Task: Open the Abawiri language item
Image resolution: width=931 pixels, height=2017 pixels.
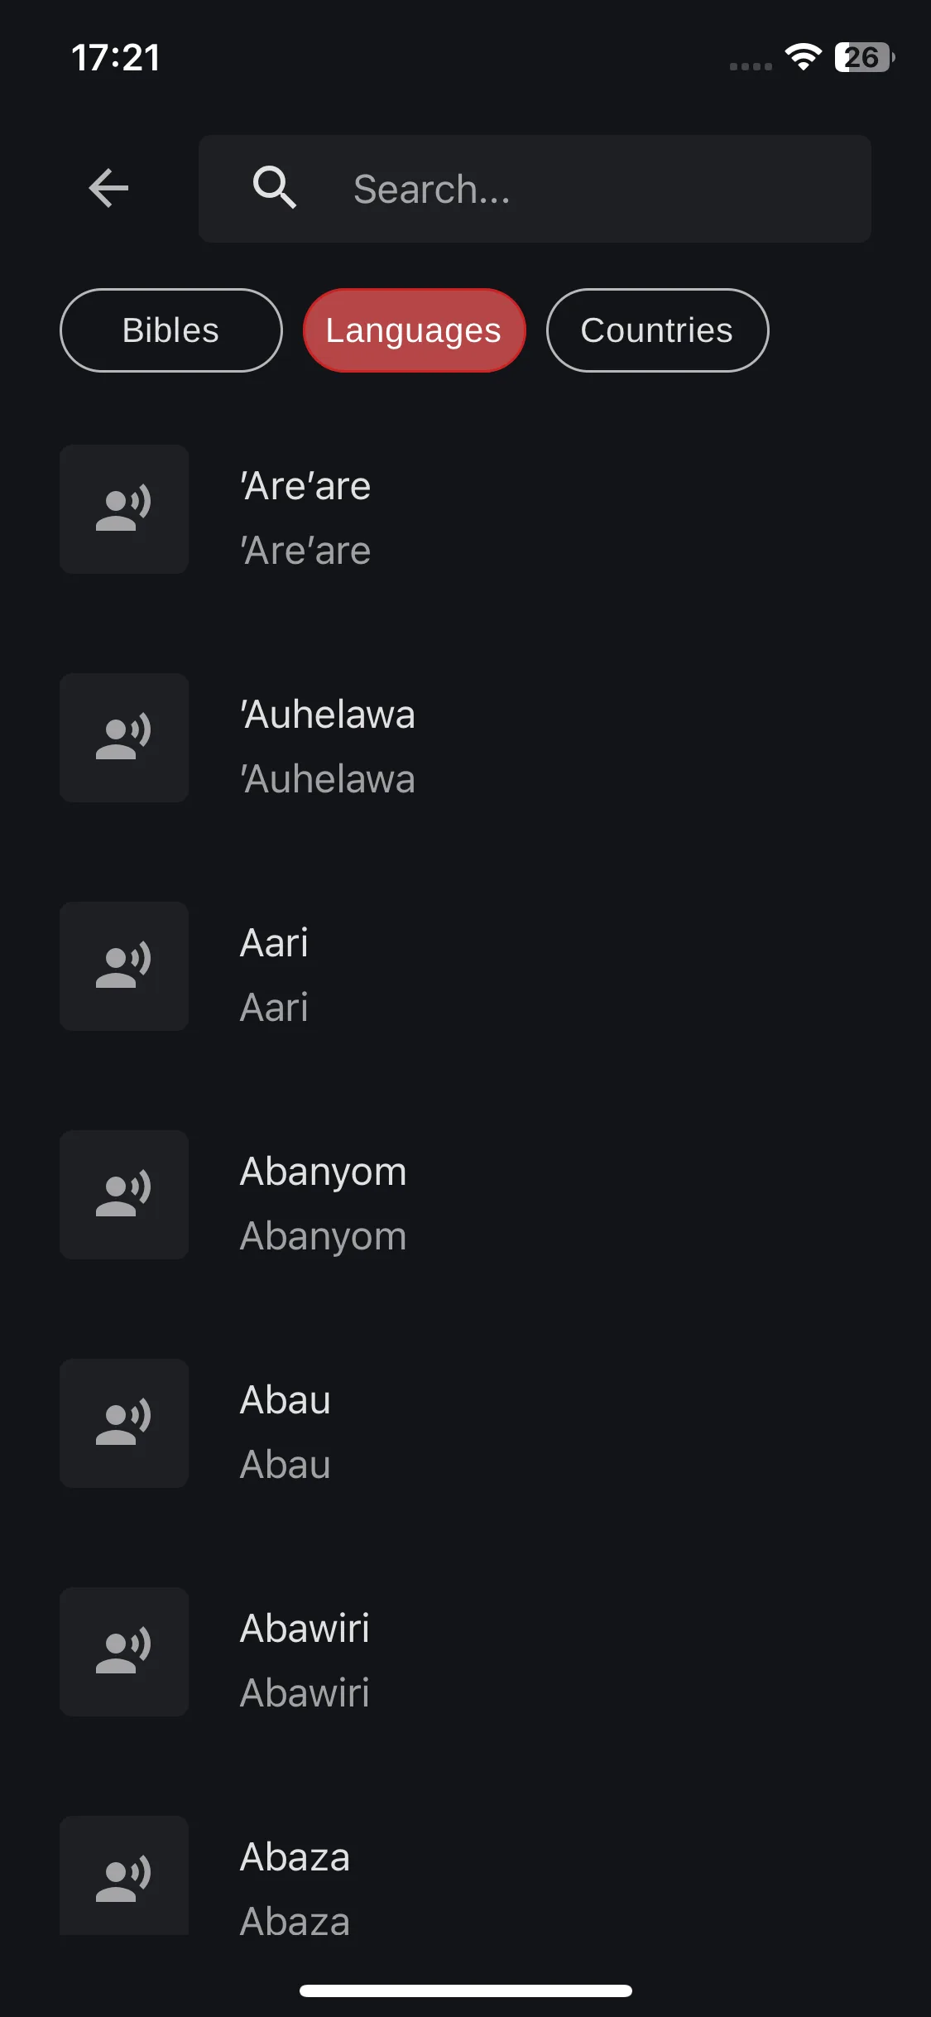Action: tap(465, 1660)
